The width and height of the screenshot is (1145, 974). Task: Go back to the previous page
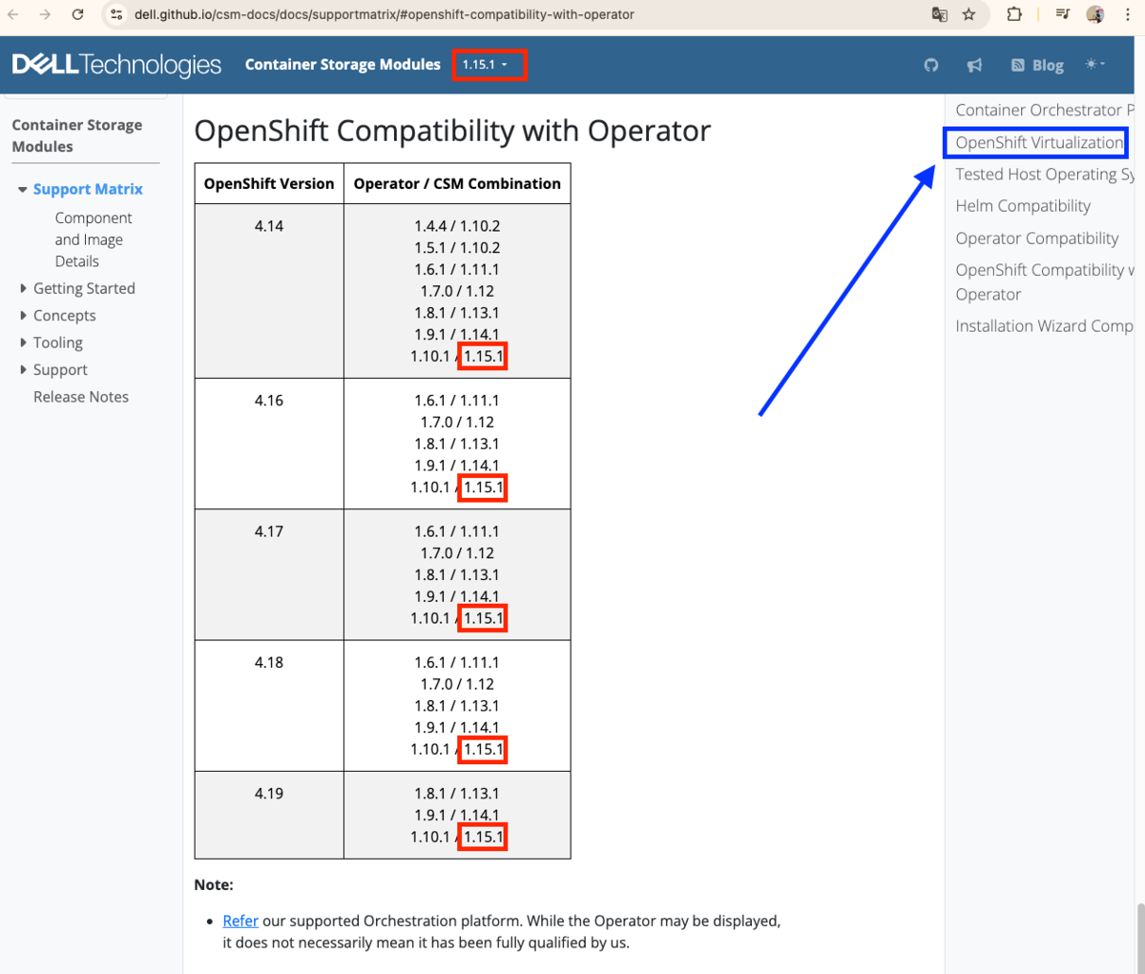pyautogui.click(x=13, y=14)
